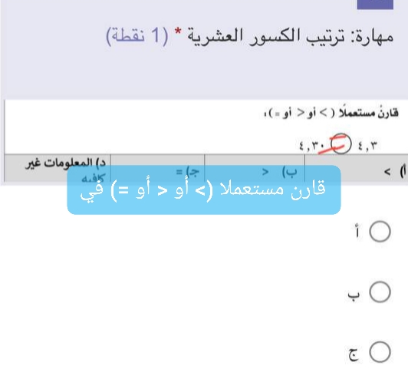This screenshot has width=408, height=379.
Task: Click the letter label أ beside first radio
Action: point(357,232)
